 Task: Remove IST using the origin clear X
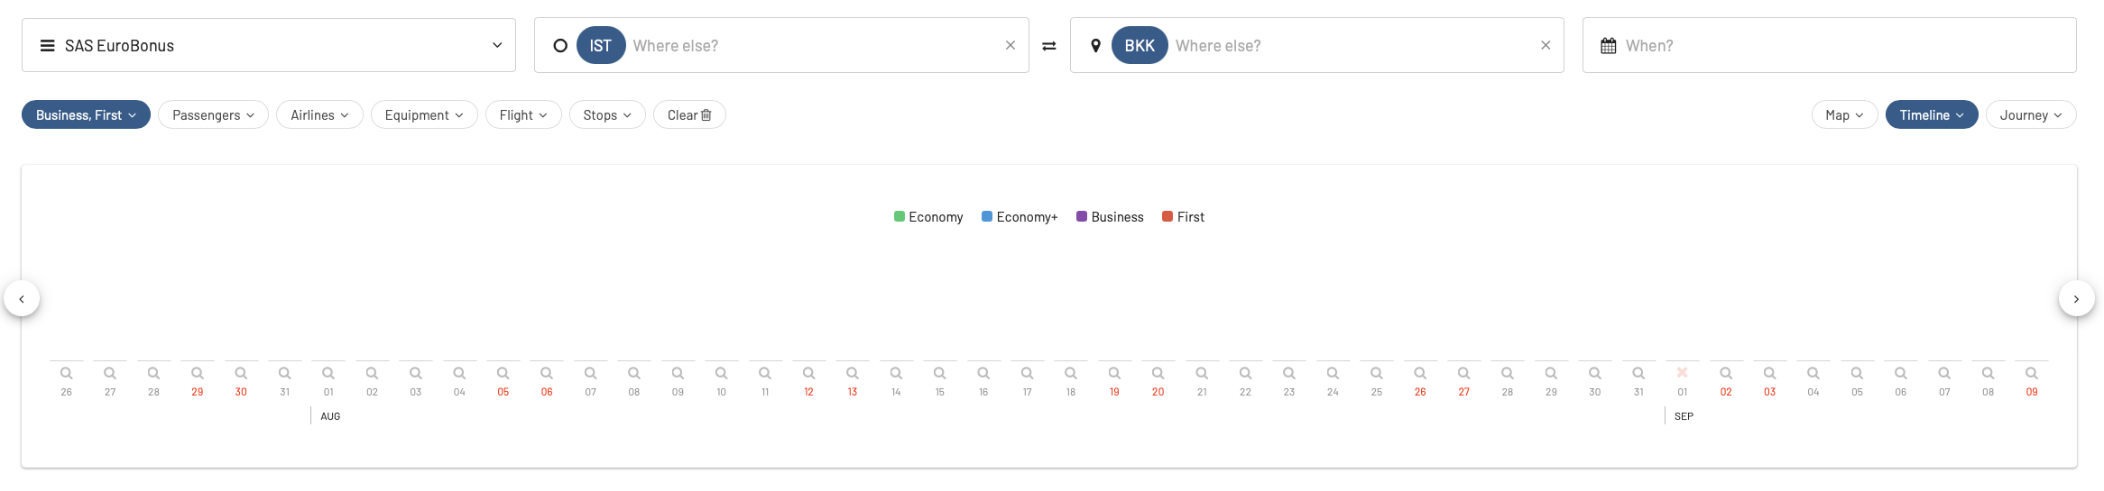tap(1010, 45)
